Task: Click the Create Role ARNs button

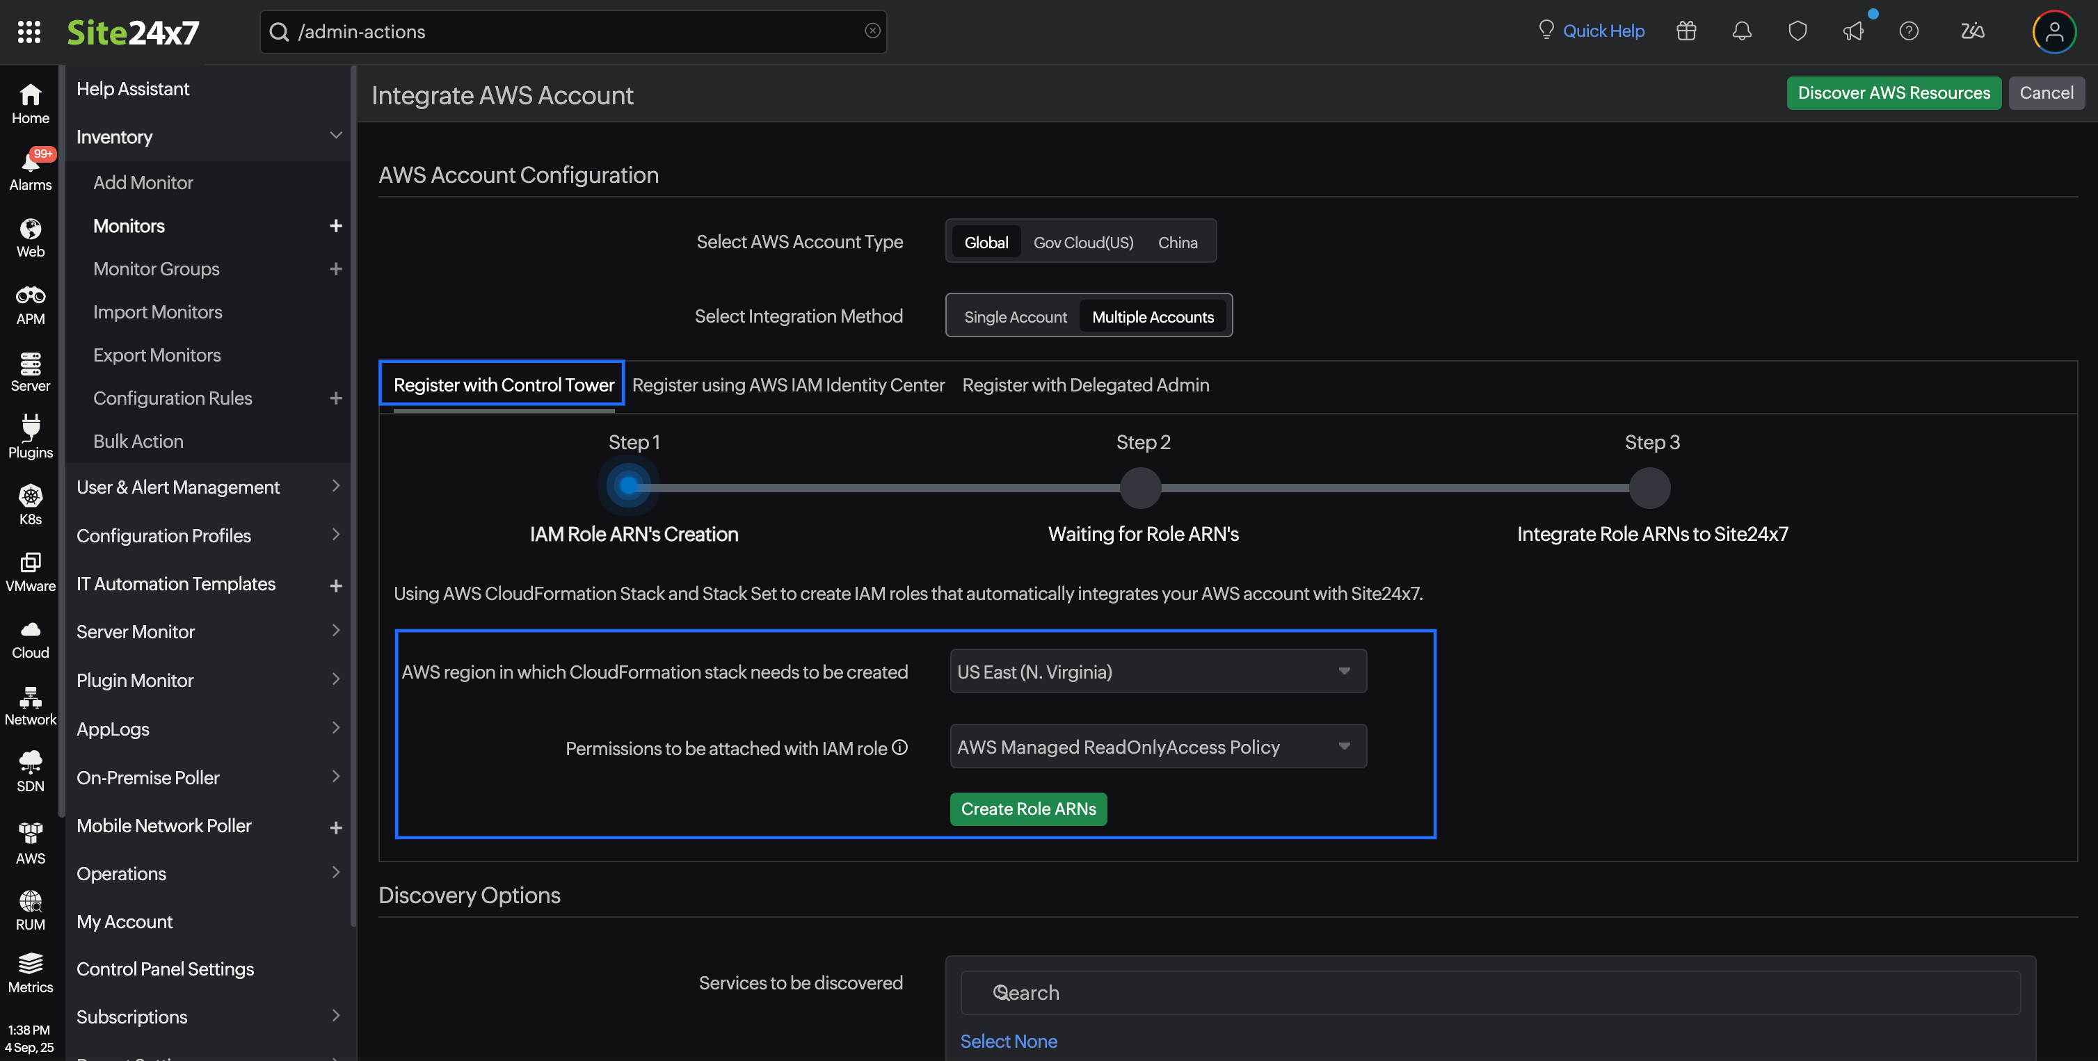Action: pyautogui.click(x=1028, y=808)
